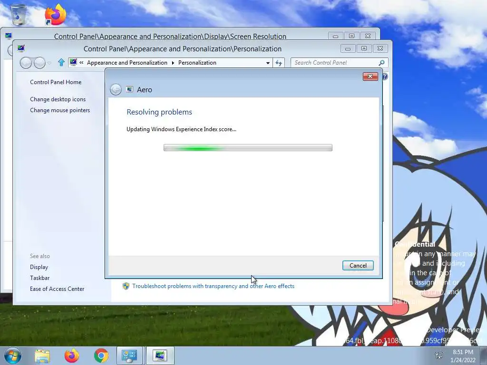Click the Back button in Personalization window
The image size is (487, 365).
26,63
